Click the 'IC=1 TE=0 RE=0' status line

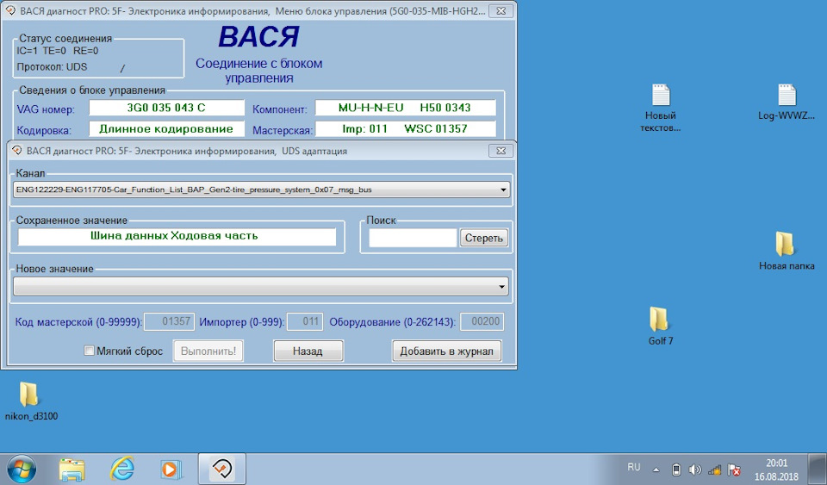click(x=58, y=51)
